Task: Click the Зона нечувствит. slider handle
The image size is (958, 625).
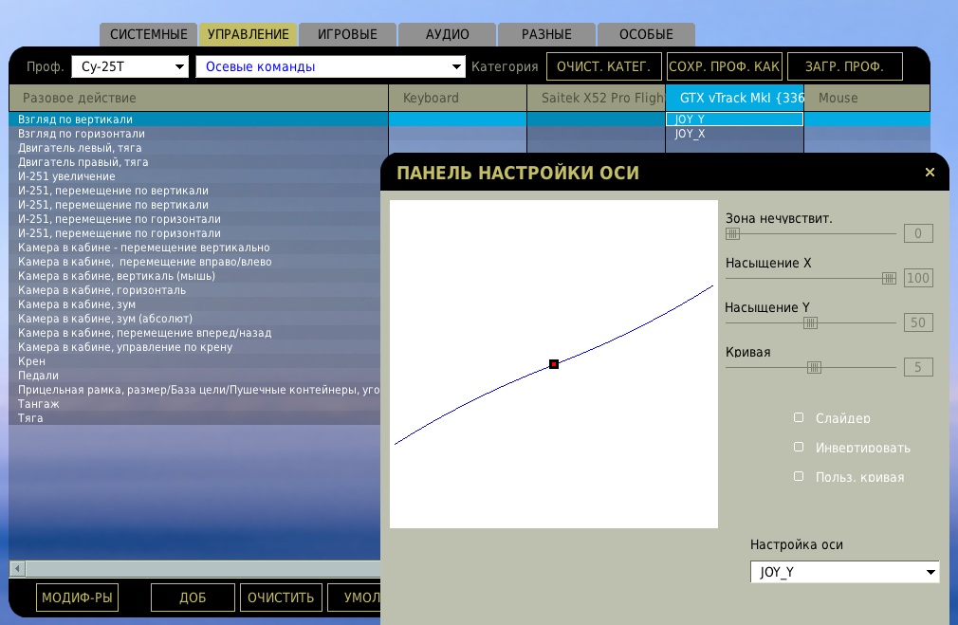Action: pos(732,233)
